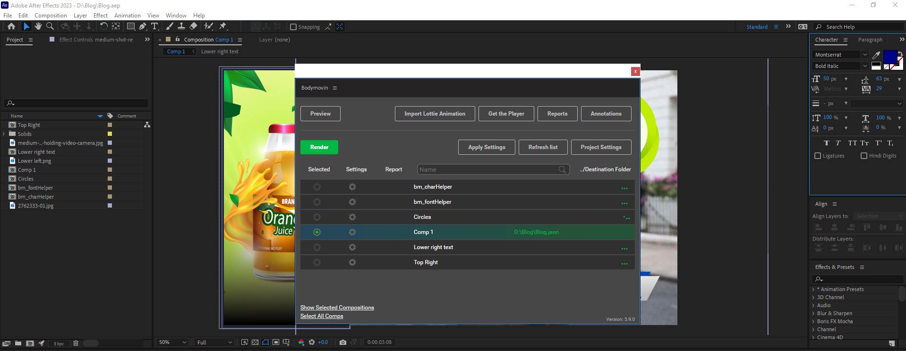Select the Circles radio button in Bodymovin
Image resolution: width=906 pixels, height=351 pixels.
(317, 217)
